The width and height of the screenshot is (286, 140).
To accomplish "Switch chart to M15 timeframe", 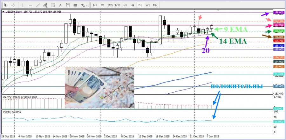I will [x=110, y=5].
